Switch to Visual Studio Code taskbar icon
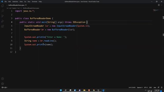 [x=103, y=90]
